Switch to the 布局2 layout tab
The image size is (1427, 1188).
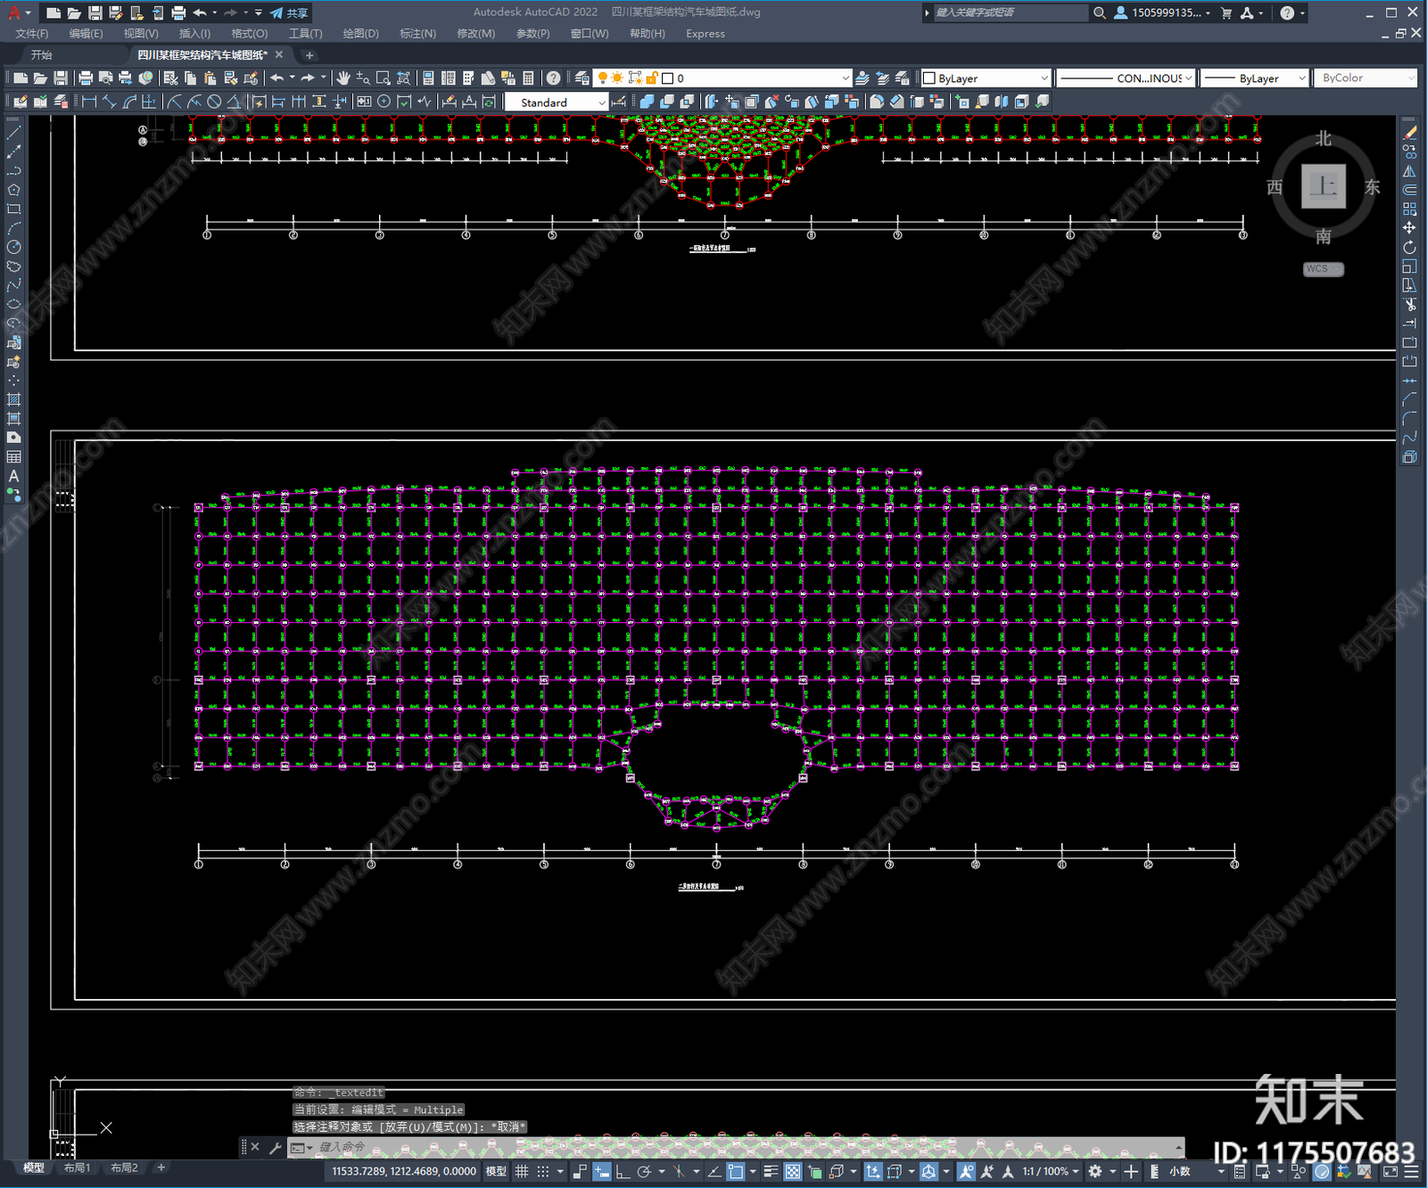(x=124, y=1168)
